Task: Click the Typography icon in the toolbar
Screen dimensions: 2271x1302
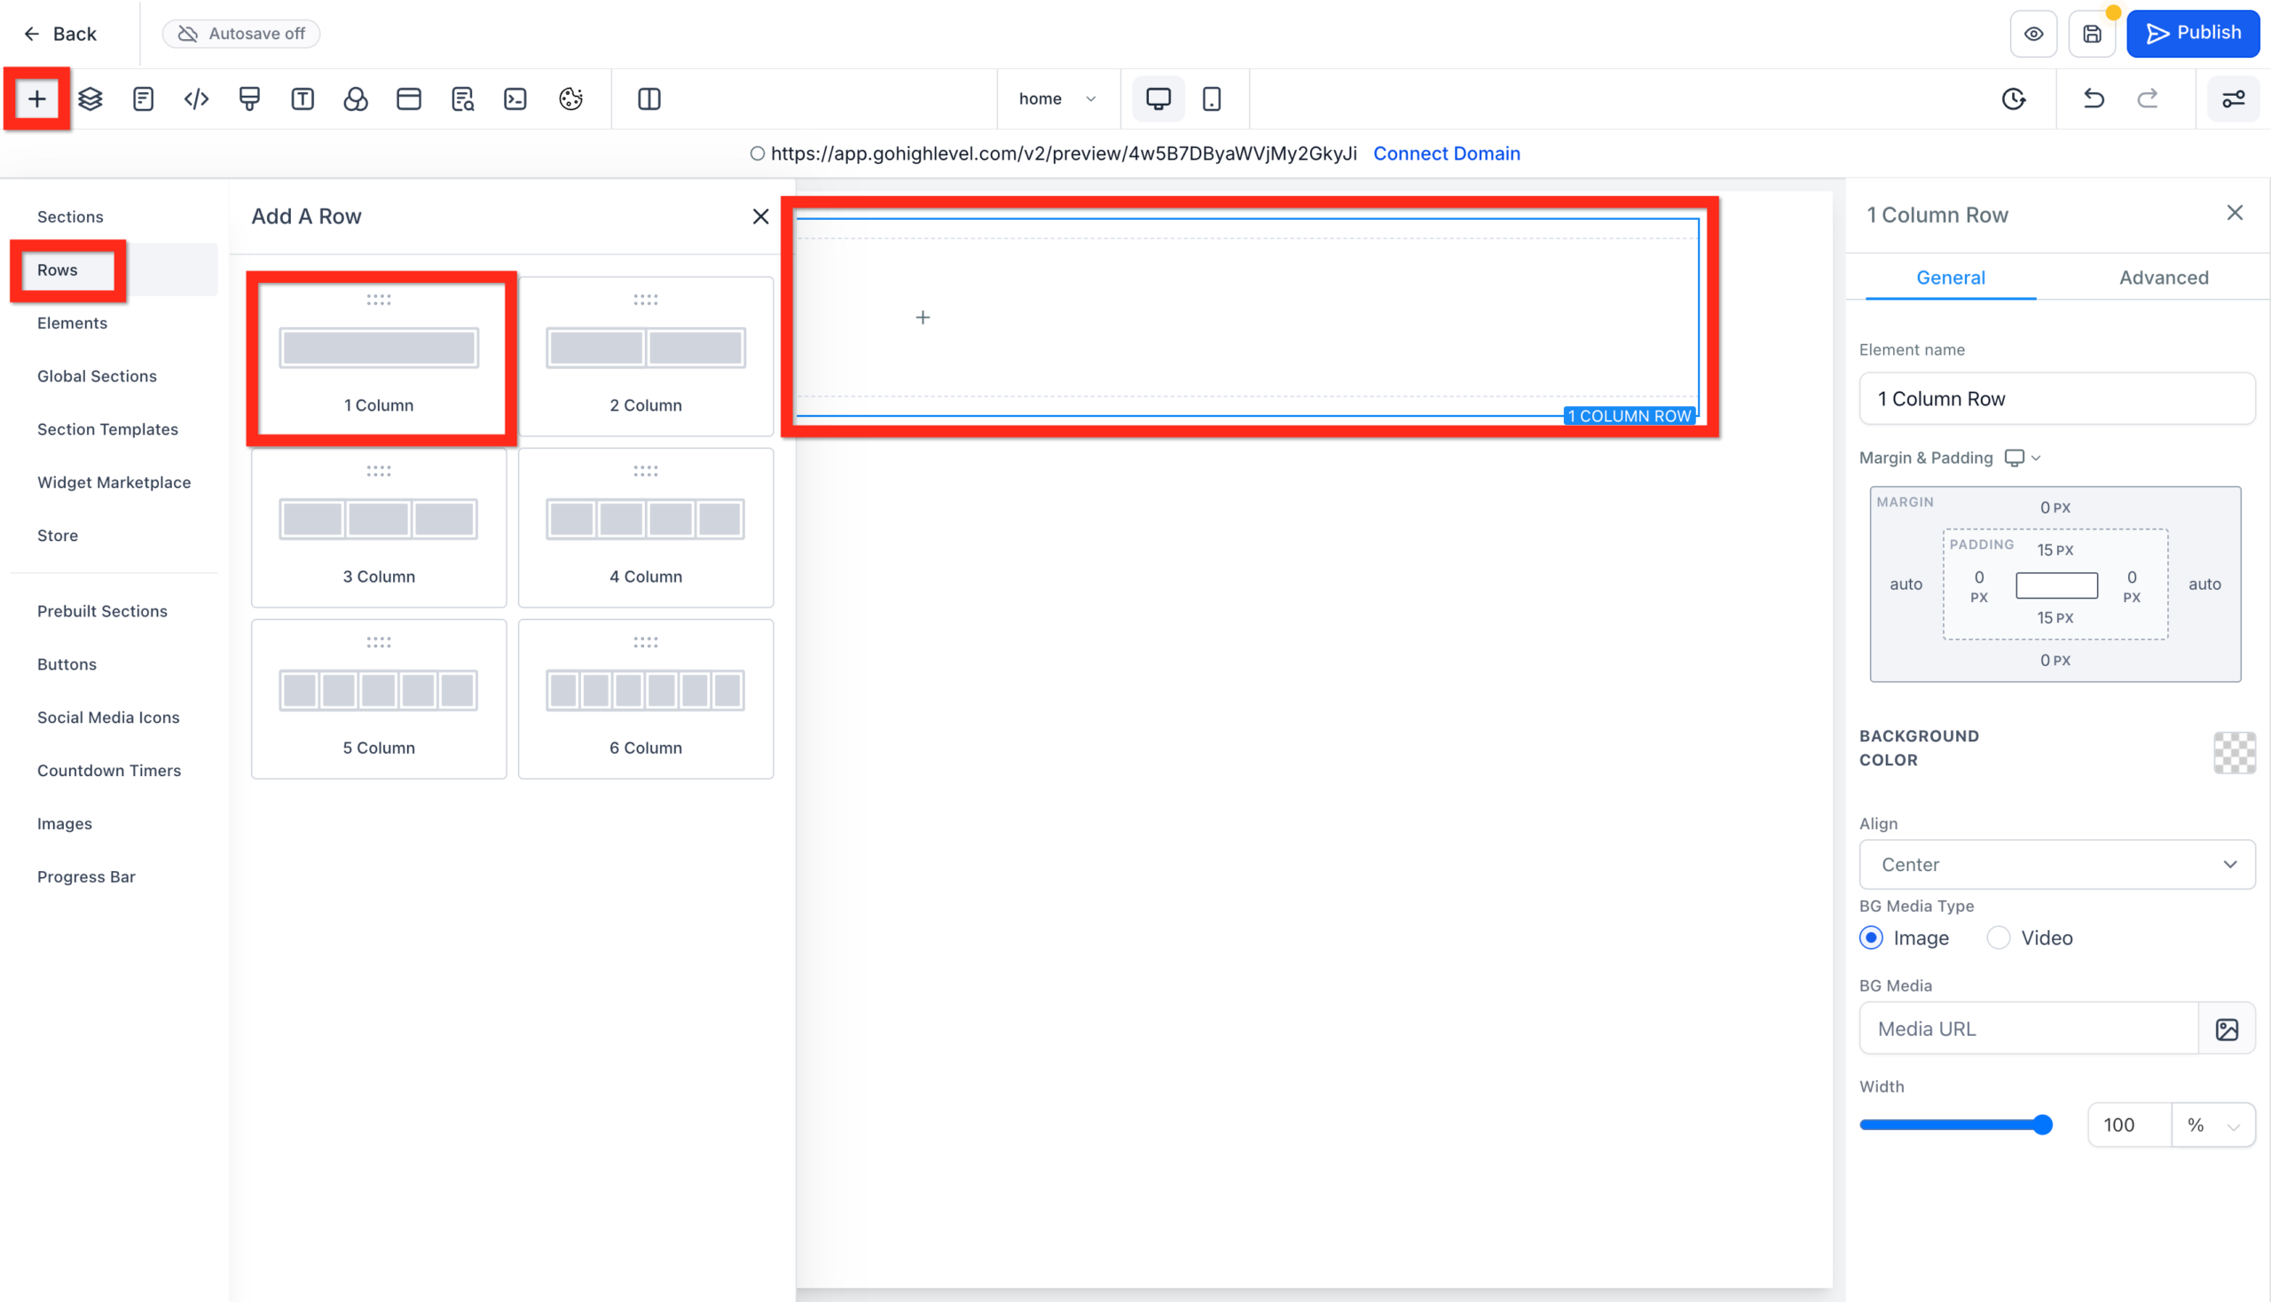Action: 303,98
